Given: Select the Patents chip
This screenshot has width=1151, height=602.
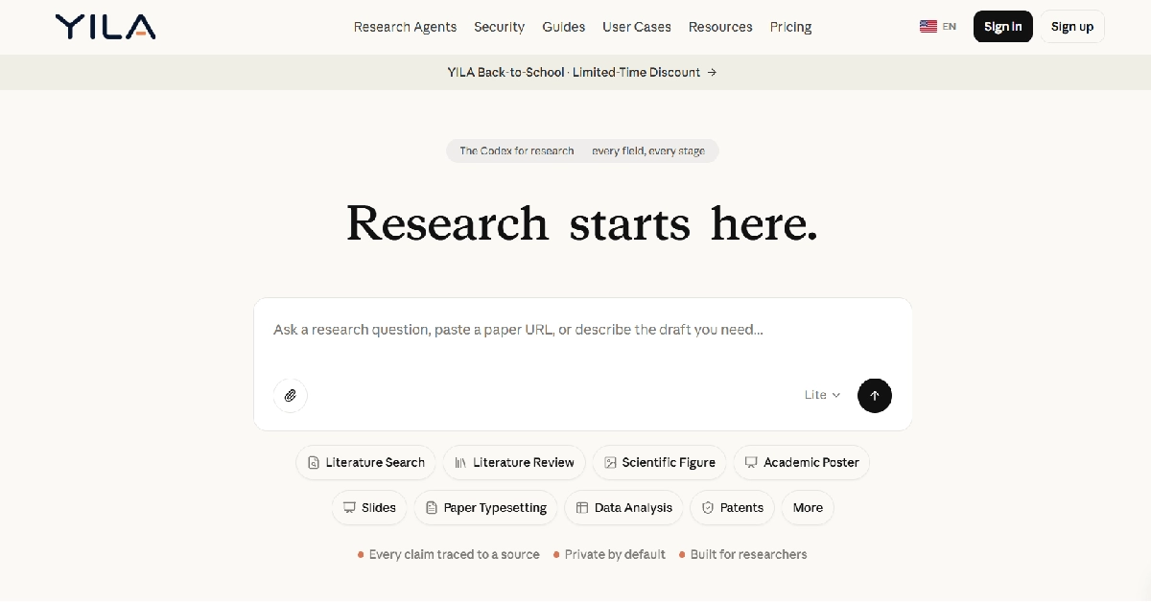Looking at the screenshot, I should [732, 507].
